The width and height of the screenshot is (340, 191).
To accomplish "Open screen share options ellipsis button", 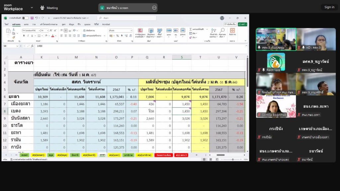I will [x=154, y=8].
